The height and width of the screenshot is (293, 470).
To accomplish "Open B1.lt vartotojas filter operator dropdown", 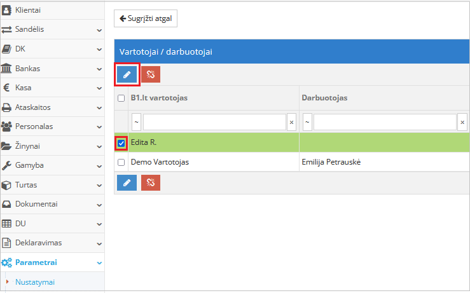I will coord(136,121).
